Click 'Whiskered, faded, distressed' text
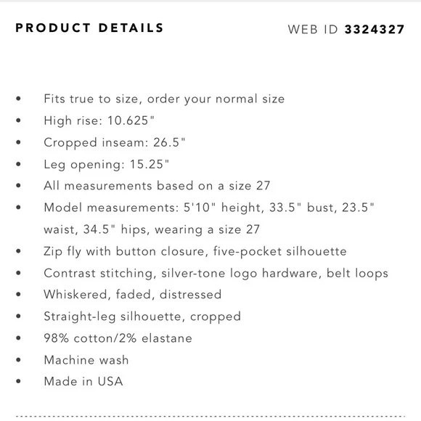Screen dimensions: 421x421 [133, 295]
